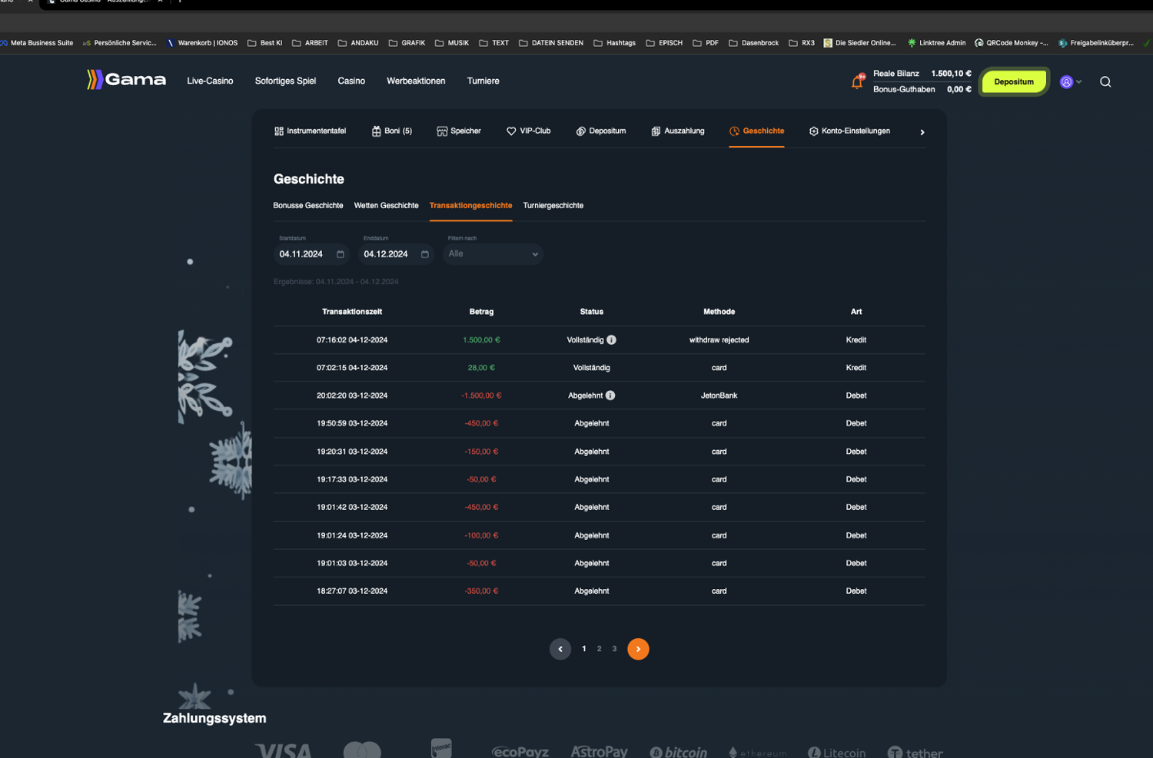Screen dimensions: 1153x758
Task: Open QRCode Monkey bookmark
Action: [1011, 43]
